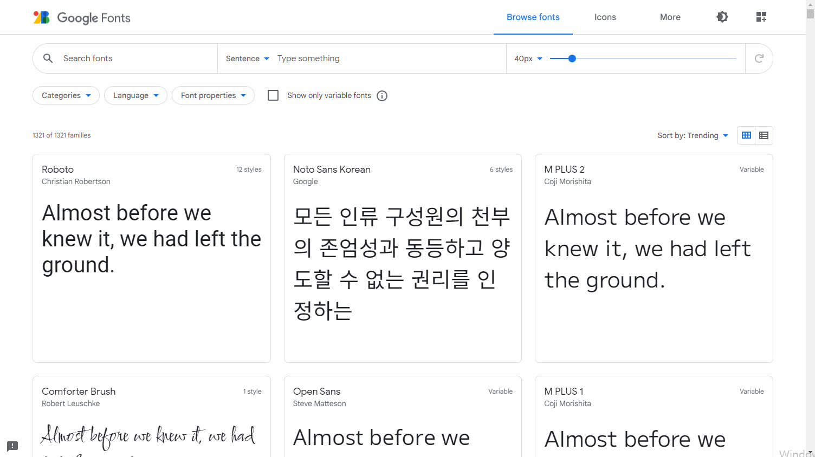Click the Variable label on M PLUS 2
This screenshot has width=815, height=457.
point(752,169)
